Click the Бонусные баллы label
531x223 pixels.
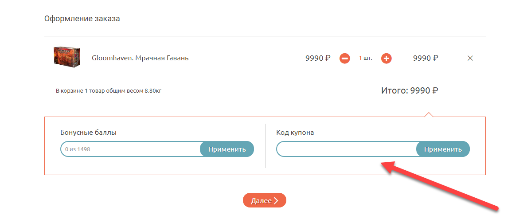coord(89,133)
